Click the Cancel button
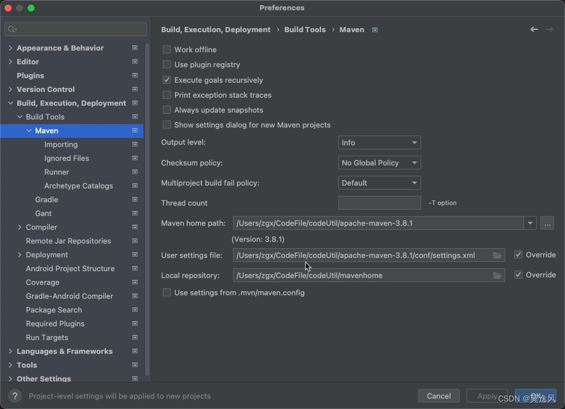565x409 pixels. (438, 396)
